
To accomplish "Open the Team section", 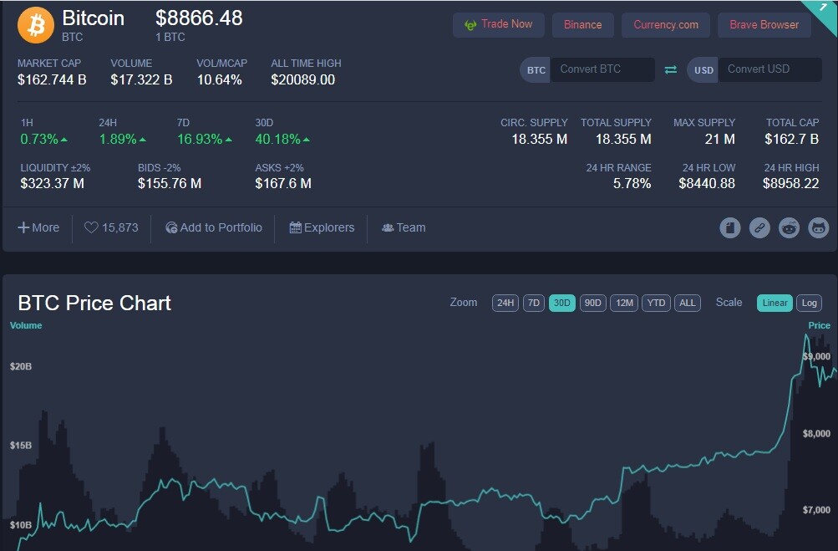I will point(404,227).
